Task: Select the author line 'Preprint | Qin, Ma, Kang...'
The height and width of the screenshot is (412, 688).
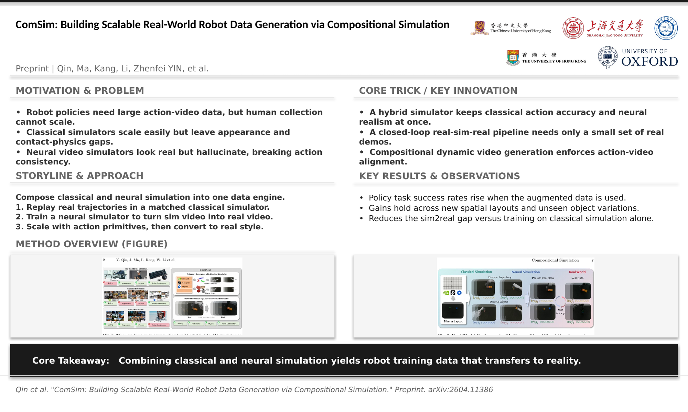Action: tap(112, 69)
